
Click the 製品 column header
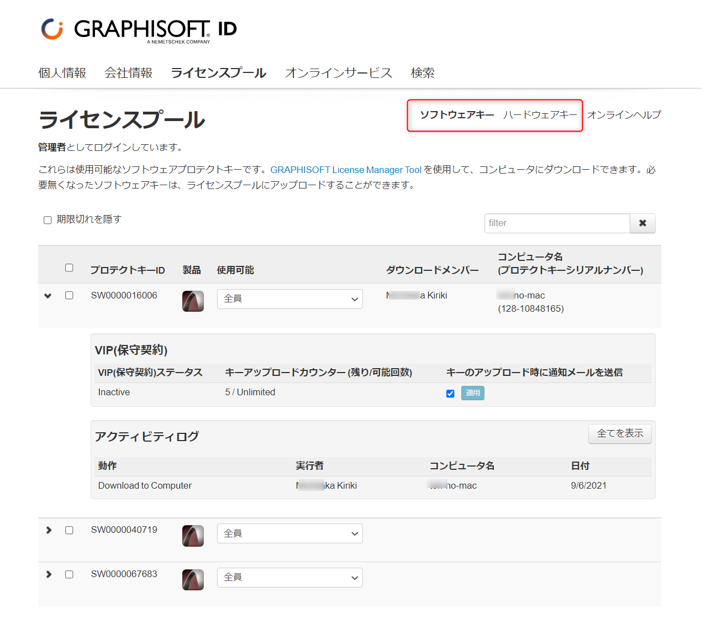pyautogui.click(x=192, y=270)
